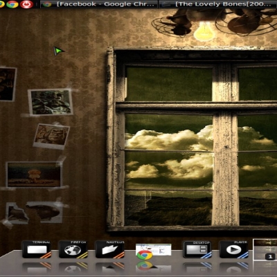Open the Player icon in the dock
The height and width of the screenshot is (277, 277).
[233, 249]
